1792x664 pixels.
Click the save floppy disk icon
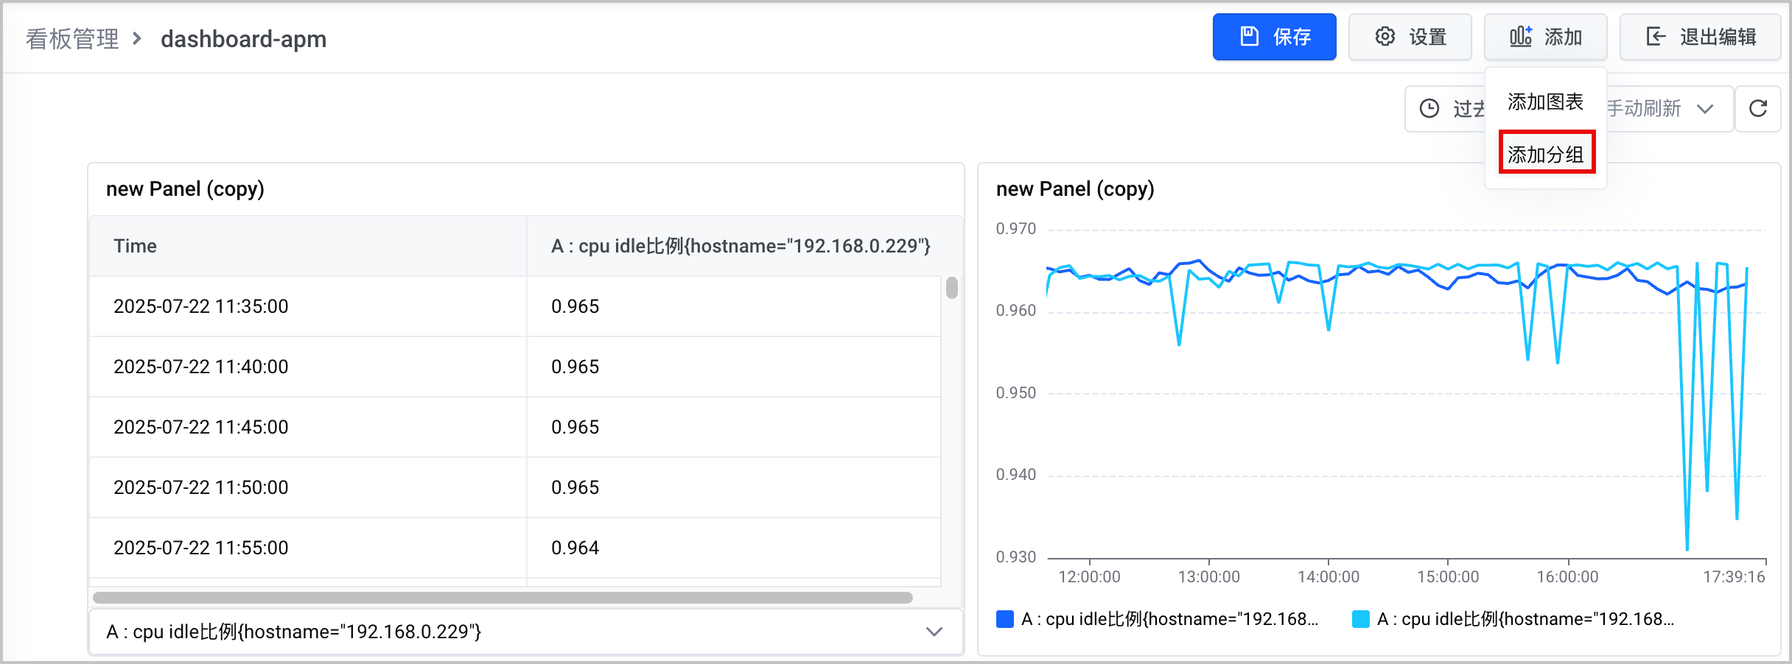[1250, 36]
